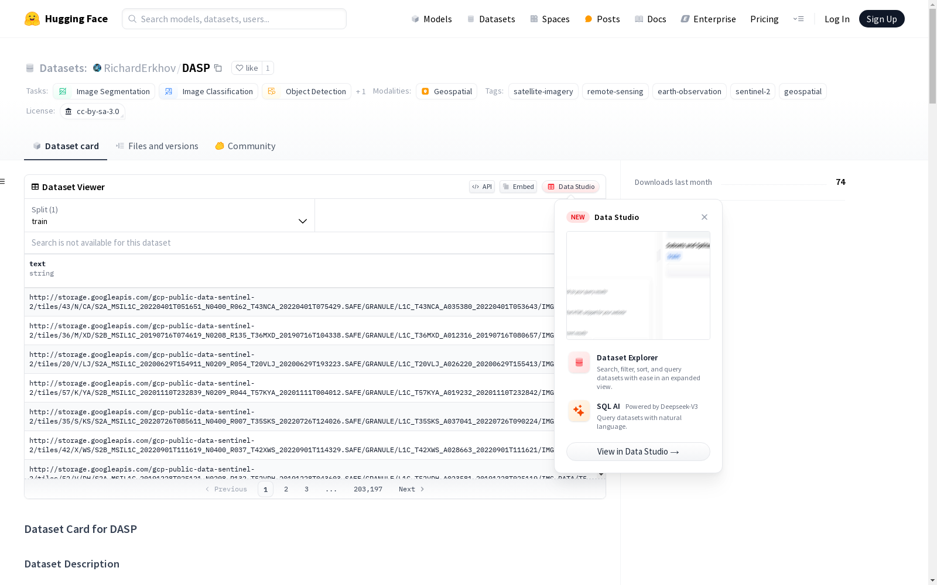The image size is (937, 585).
Task: Open the left sidebar table-of-contents icon
Action: (2, 181)
